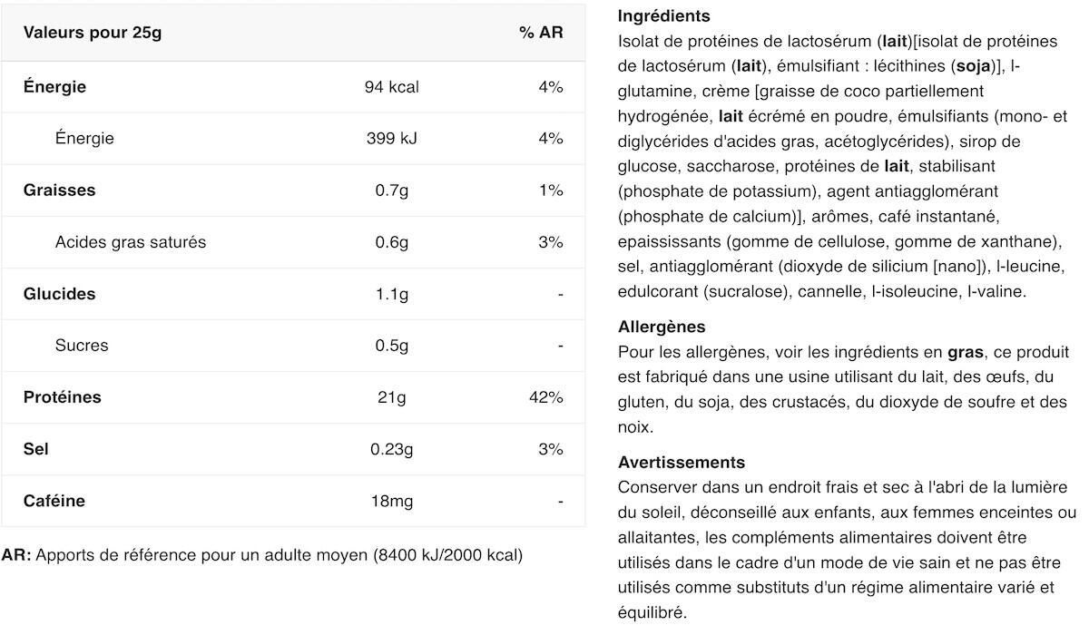Click the 18mg caffeine value
Viewport: 1089px width, 635px height.
pyautogui.click(x=391, y=501)
